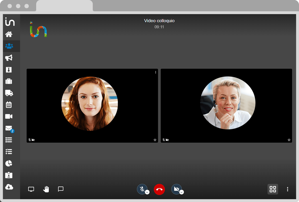Click the muted mic indicator on blonde participant's tile
This screenshot has height=202, width=299.
[164, 140]
